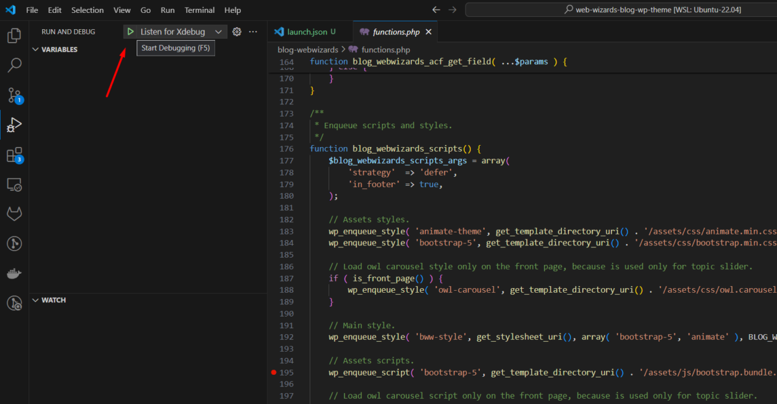This screenshot has width=777, height=404.
Task: Open the Edit menu
Action: [55, 10]
